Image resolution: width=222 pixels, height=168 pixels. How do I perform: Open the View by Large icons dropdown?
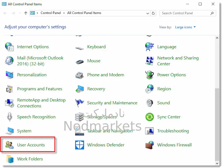[185, 27]
